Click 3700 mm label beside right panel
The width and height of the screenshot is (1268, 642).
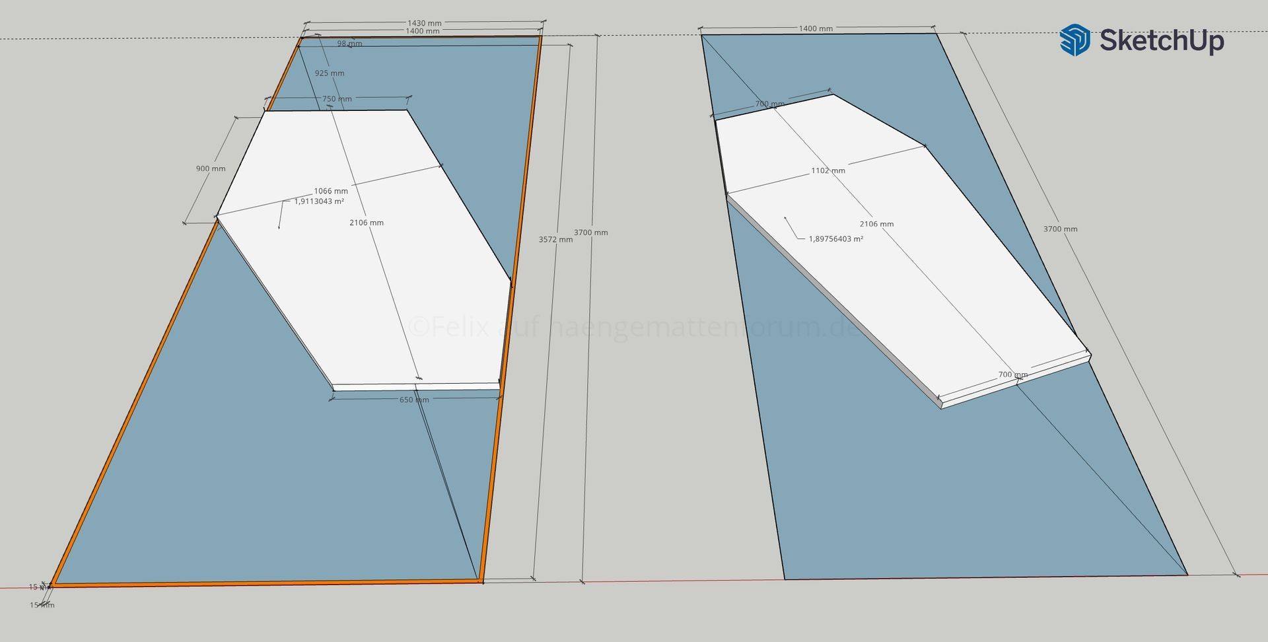[x=1060, y=229]
